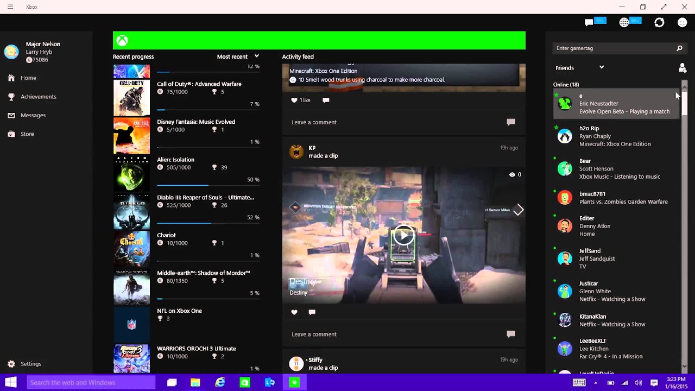Open File Explorer from the taskbar
Viewport: 695px width, 391px height.
point(195,382)
